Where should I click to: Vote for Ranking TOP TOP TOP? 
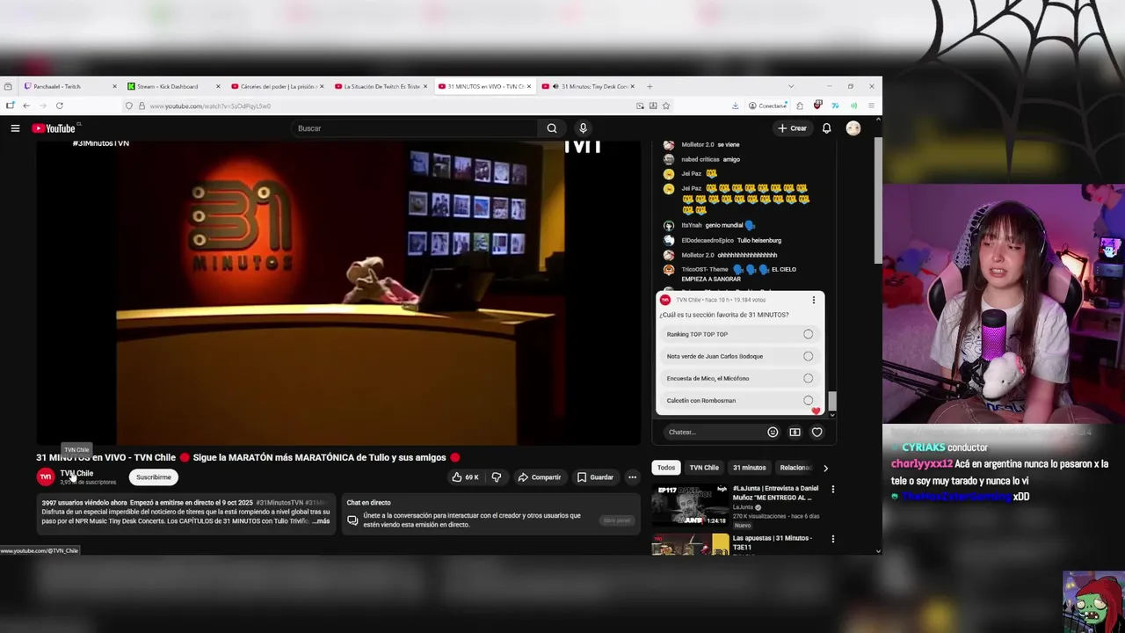740,334
